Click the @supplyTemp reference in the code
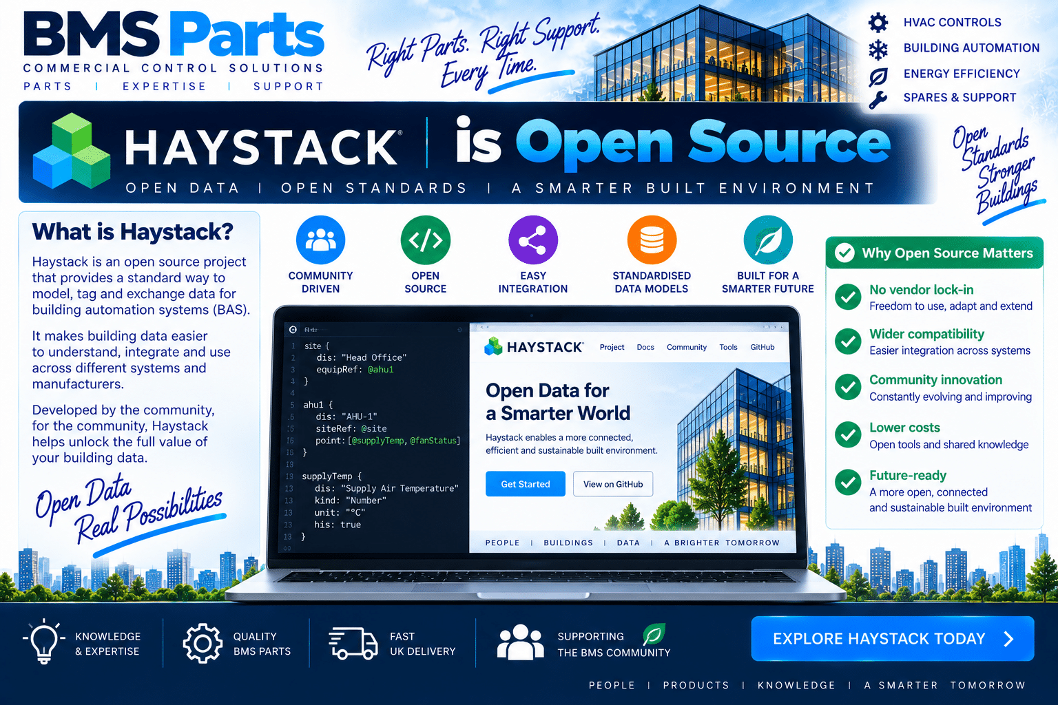 click(x=377, y=441)
